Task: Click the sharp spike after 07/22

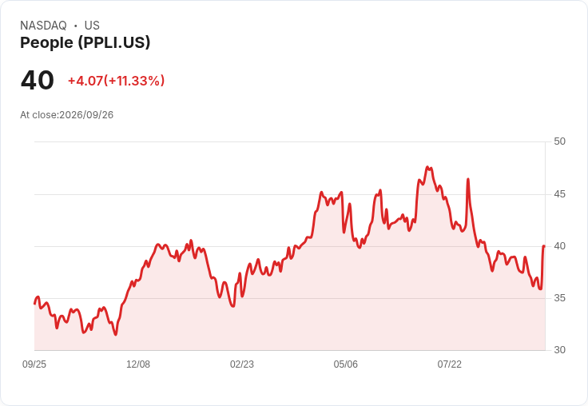Action: click(x=467, y=179)
